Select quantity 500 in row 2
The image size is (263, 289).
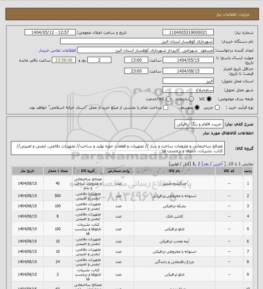pyautogui.click(x=58, y=196)
